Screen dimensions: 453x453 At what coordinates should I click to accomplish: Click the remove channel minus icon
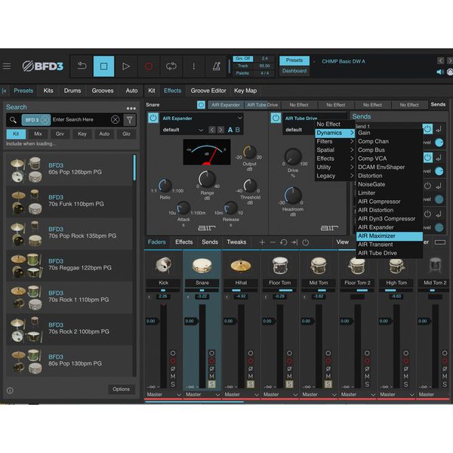[x=273, y=242]
